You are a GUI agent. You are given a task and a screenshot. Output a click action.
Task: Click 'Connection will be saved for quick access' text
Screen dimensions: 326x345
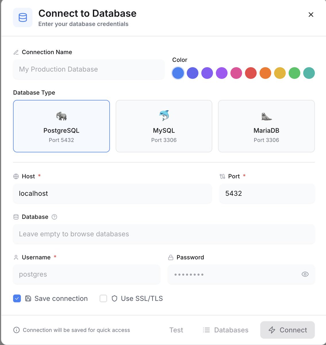[76, 330]
